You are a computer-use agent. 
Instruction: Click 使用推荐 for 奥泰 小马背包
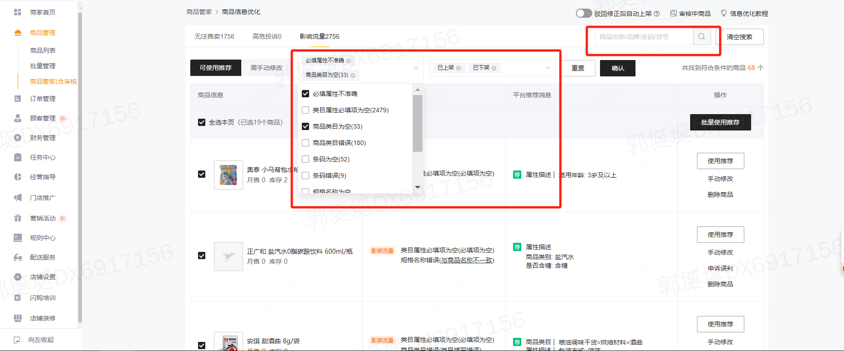point(721,161)
